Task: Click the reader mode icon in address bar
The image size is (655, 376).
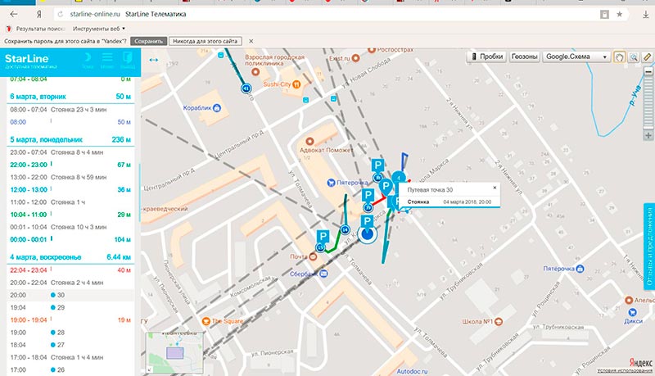Action: (x=604, y=14)
